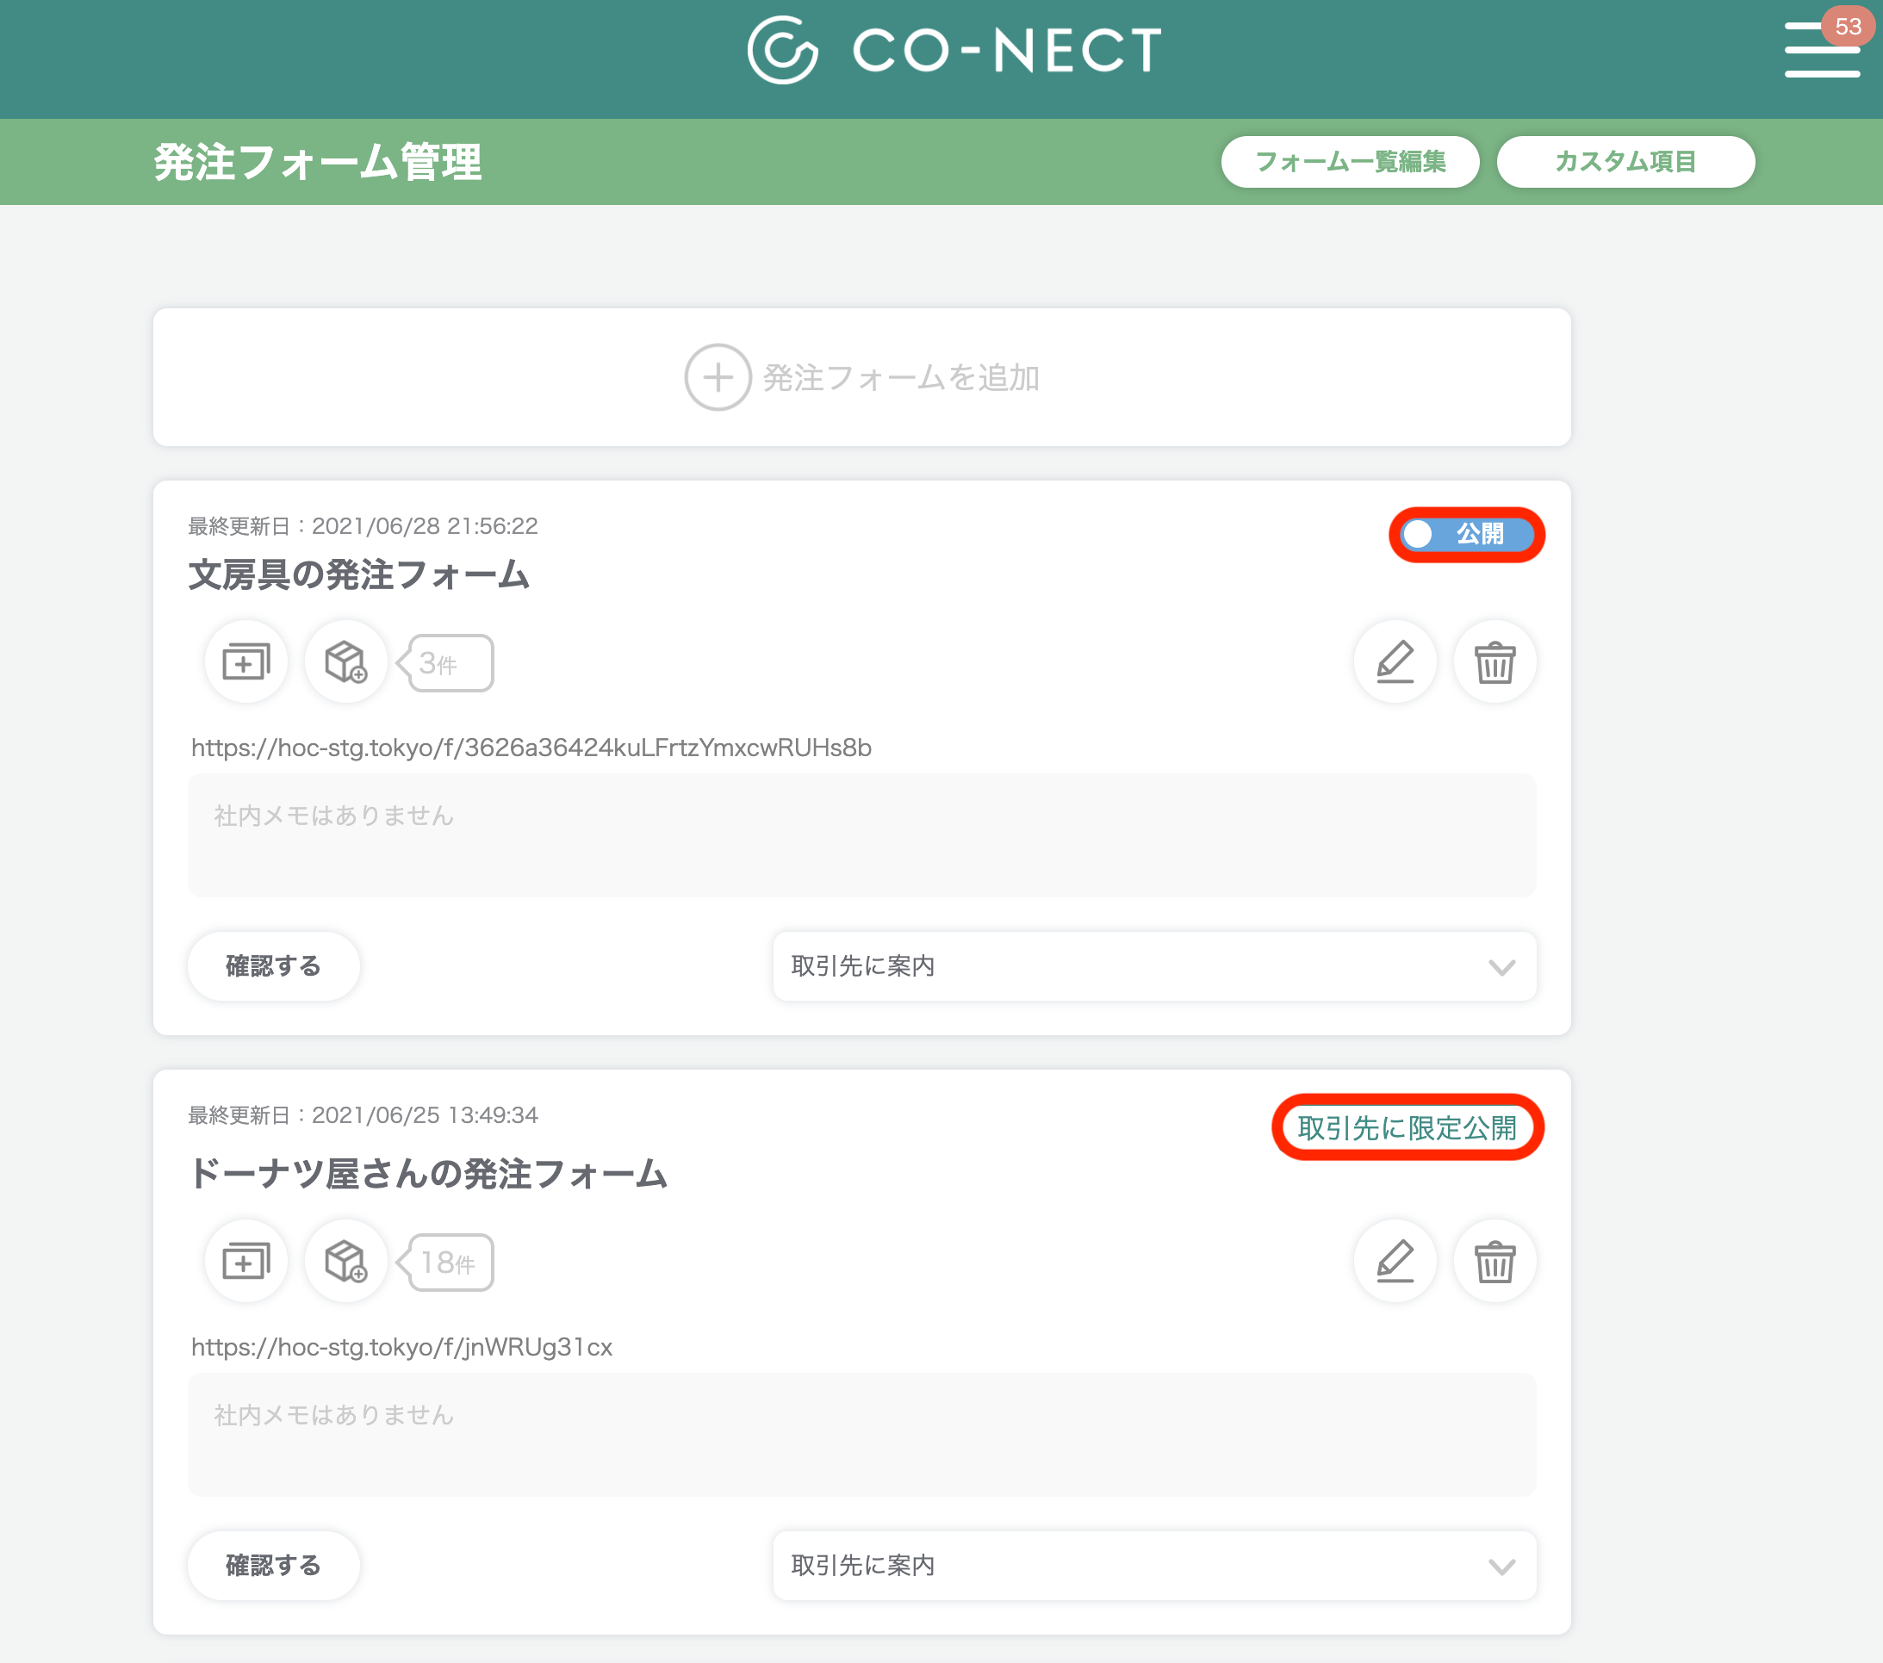Edit the 文房具の発注フォーム with pencil icon

[x=1395, y=662]
